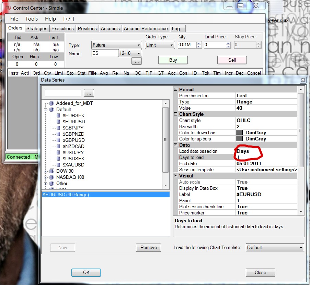Click the Close button in Data Series
310x285 pixels.
(260, 273)
